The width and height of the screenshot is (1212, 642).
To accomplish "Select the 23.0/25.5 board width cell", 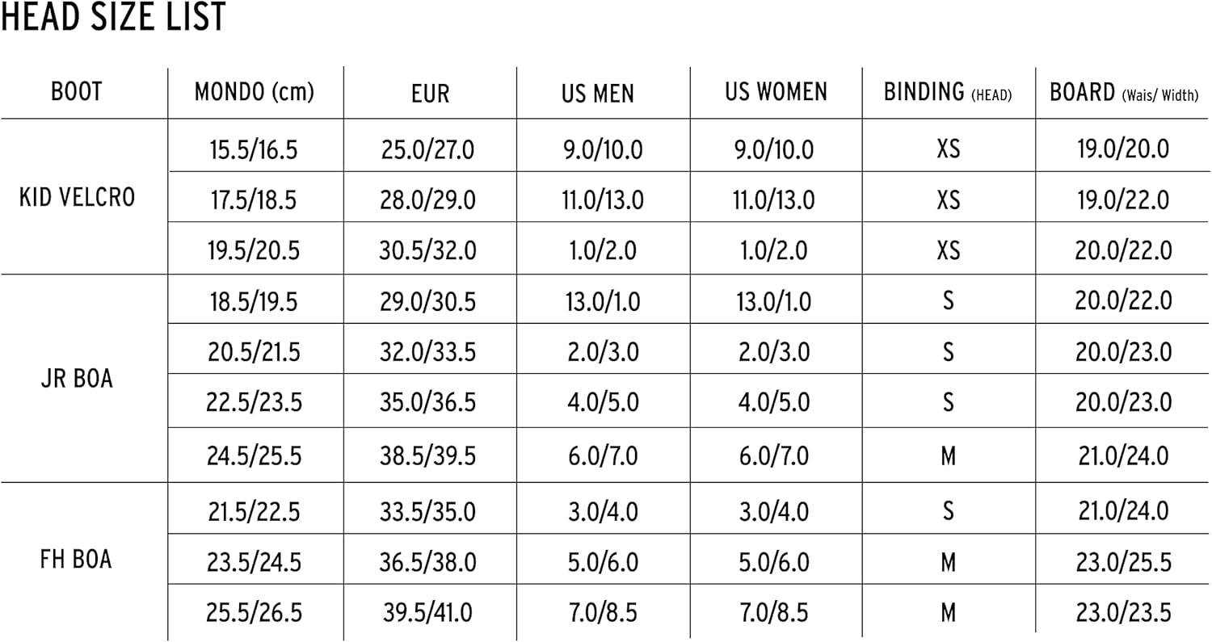I will (x=1123, y=562).
